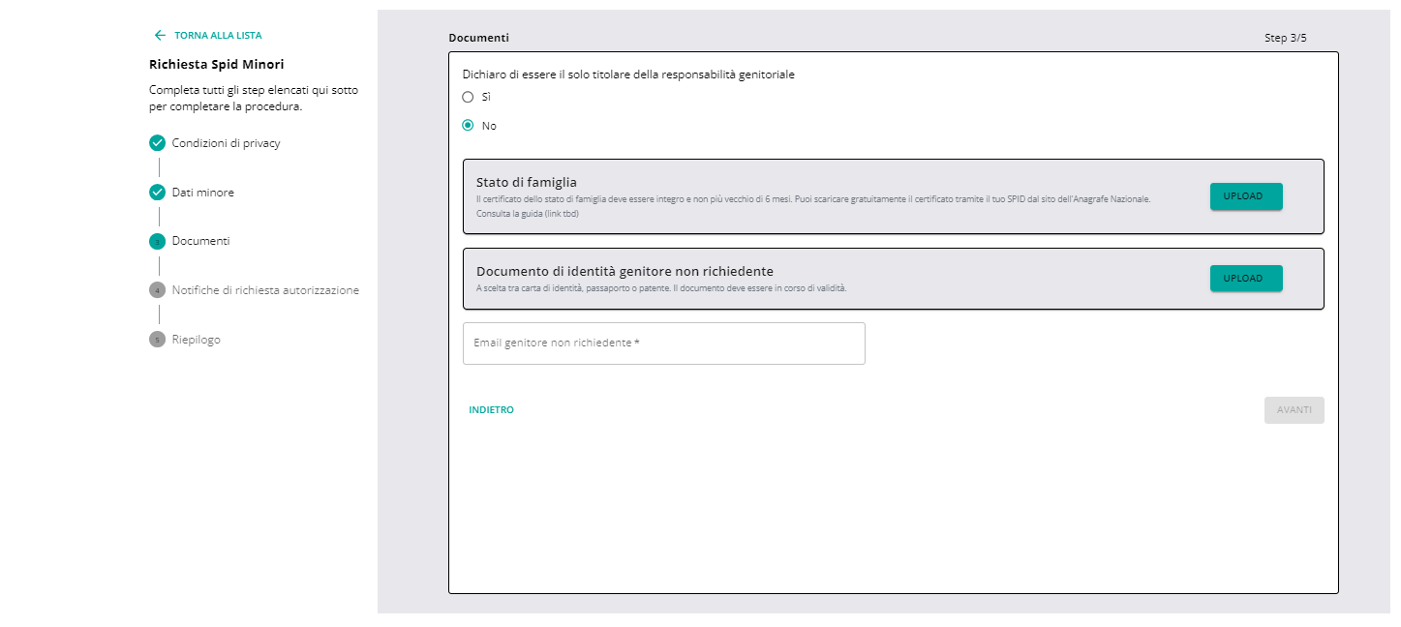Go to the Condizioni di privacy step
Image resolution: width=1401 pixels, height=627 pixels.
coord(227,143)
